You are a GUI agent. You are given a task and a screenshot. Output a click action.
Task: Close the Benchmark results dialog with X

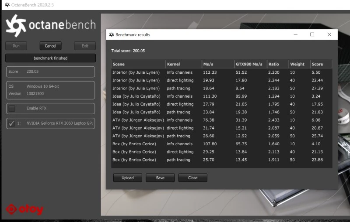(329, 34)
